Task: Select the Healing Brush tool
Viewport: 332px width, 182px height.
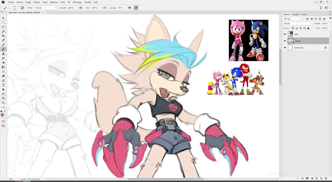Action: point(3,45)
